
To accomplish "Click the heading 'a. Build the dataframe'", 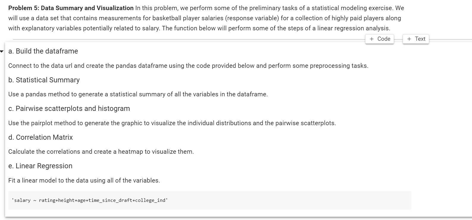I will (43, 51).
